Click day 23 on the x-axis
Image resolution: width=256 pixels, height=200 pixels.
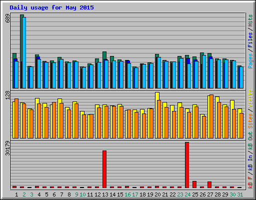[x=180, y=194]
